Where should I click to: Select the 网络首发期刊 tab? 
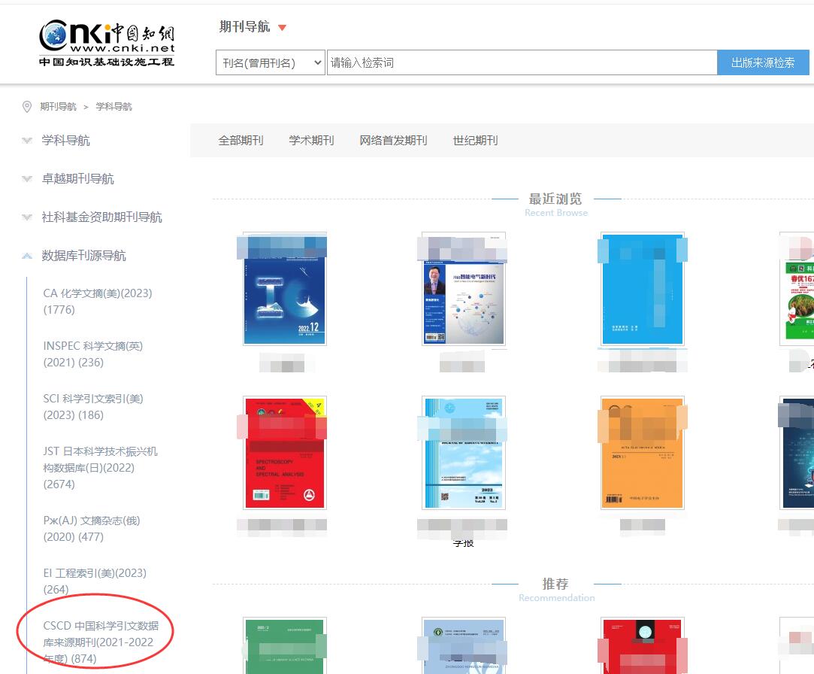coord(393,141)
